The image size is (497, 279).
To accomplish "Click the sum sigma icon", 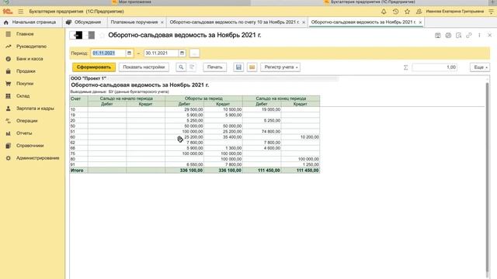I will [405, 67].
